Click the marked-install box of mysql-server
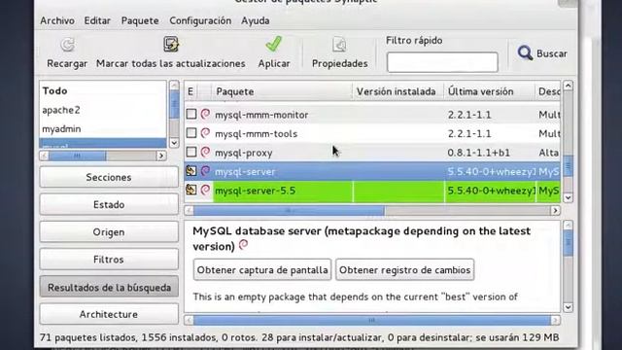Screen dimensions: 622x350 (x=191, y=171)
